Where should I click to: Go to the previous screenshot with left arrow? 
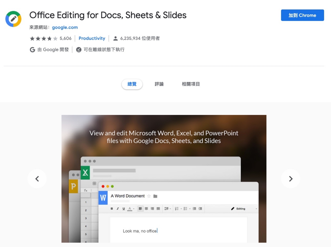click(37, 179)
